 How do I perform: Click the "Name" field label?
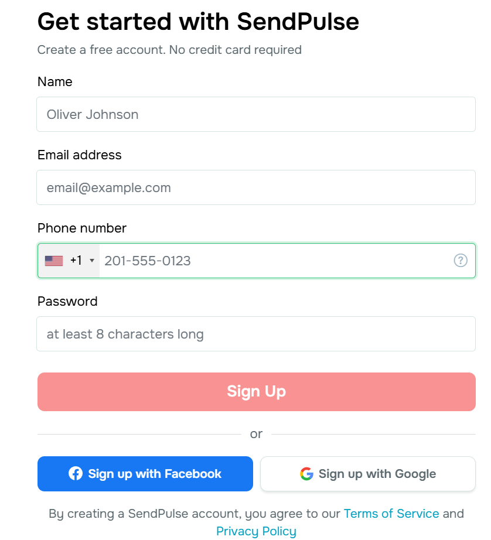pyautogui.click(x=55, y=82)
